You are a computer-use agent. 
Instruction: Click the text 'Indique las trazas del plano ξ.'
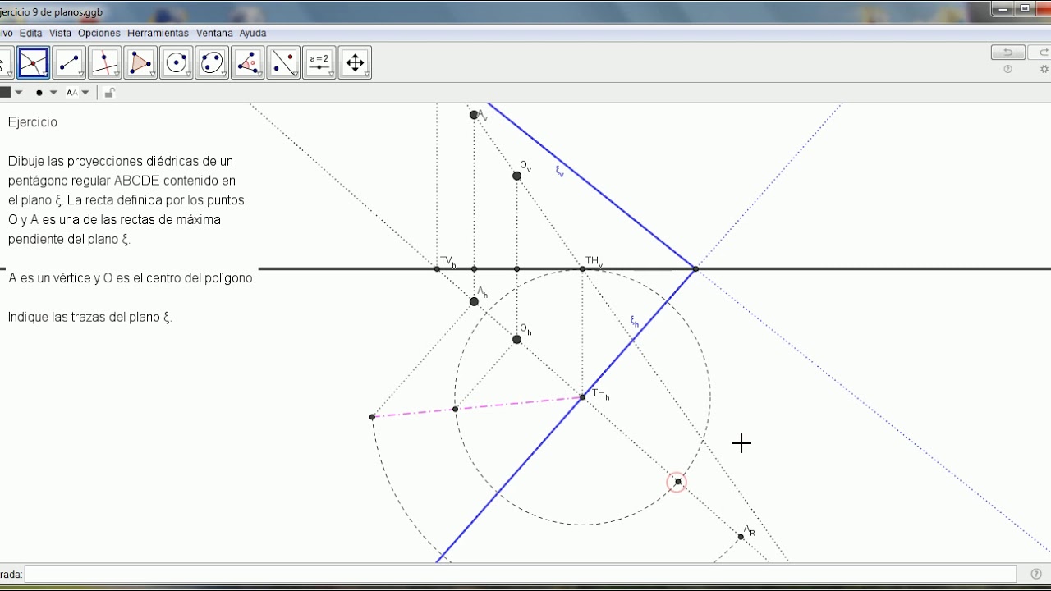(x=89, y=318)
